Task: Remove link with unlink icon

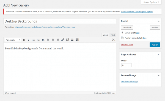Action: tap(67, 40)
